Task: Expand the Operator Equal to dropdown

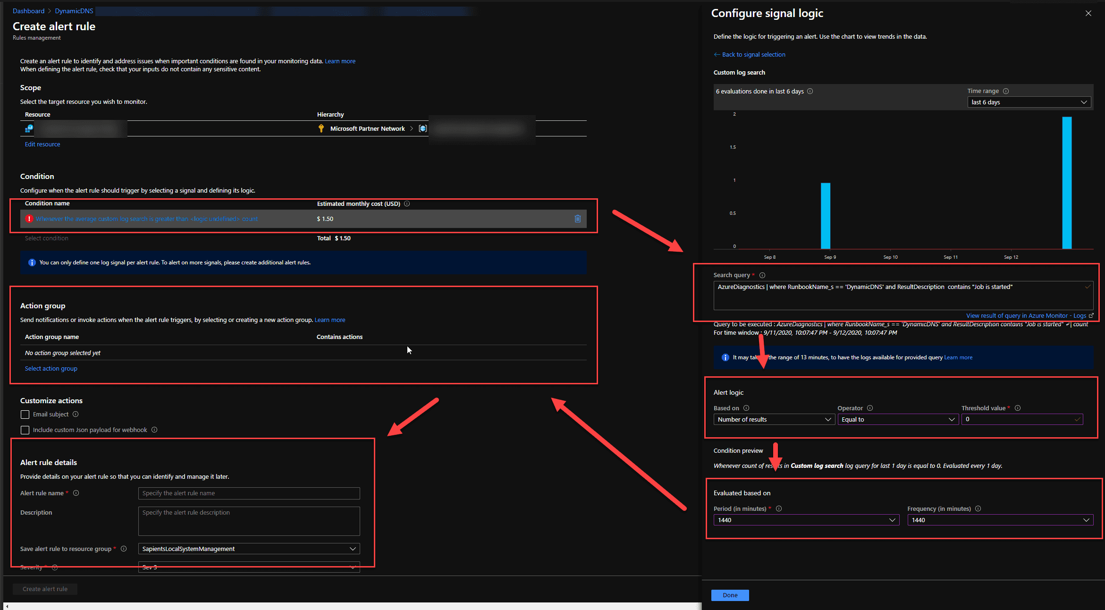Action: (x=898, y=419)
